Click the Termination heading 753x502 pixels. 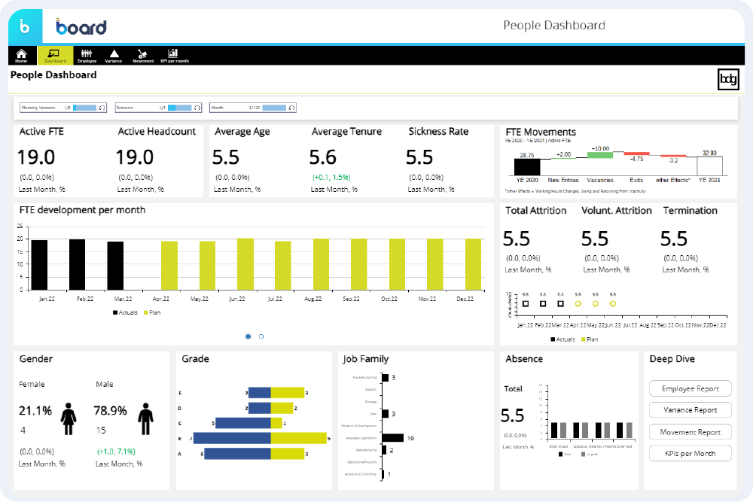(x=690, y=211)
